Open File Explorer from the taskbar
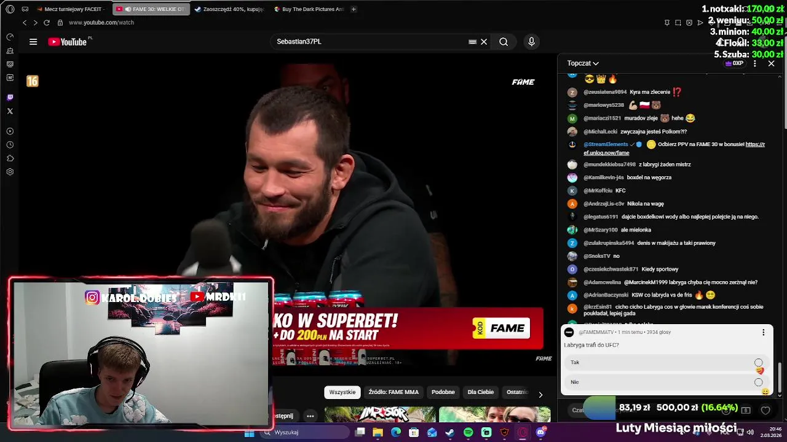 click(x=378, y=433)
